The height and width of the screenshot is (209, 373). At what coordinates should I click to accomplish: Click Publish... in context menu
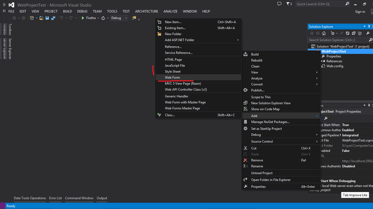tap(280, 90)
